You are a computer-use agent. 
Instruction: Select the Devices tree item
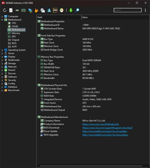tap(12, 73)
